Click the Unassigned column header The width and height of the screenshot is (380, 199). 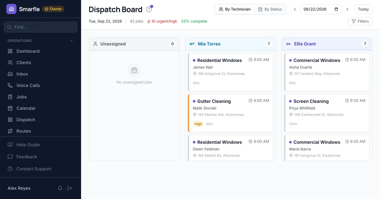coord(134,44)
